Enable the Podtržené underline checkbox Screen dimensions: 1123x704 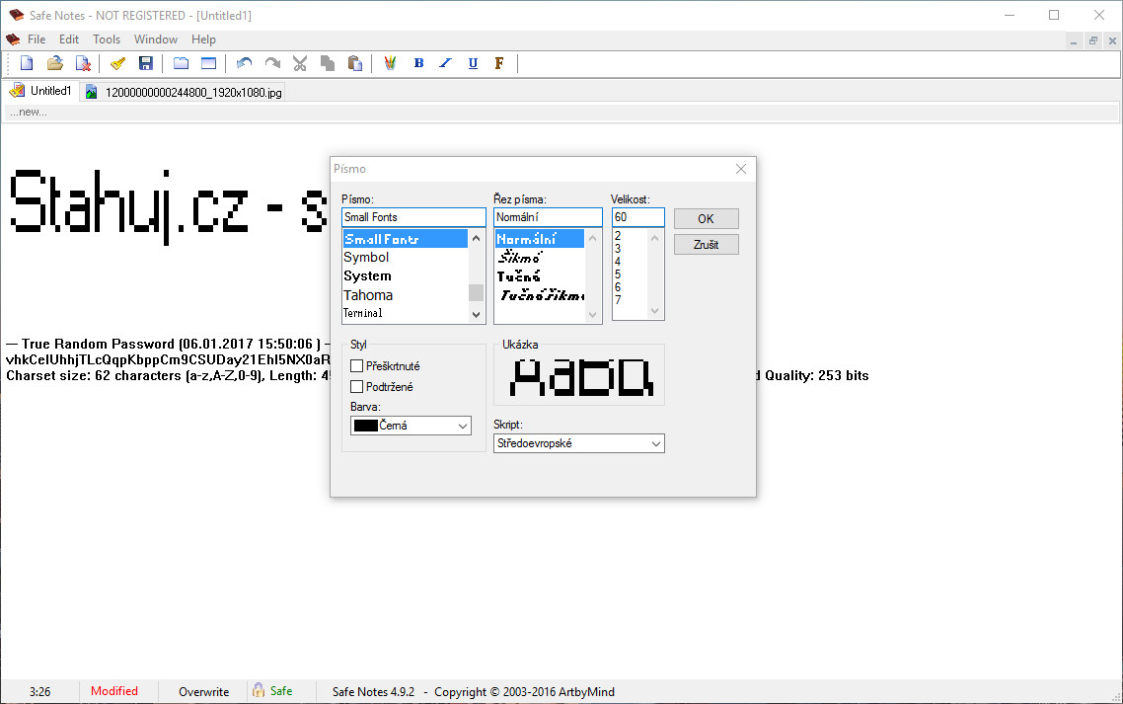pyautogui.click(x=356, y=386)
